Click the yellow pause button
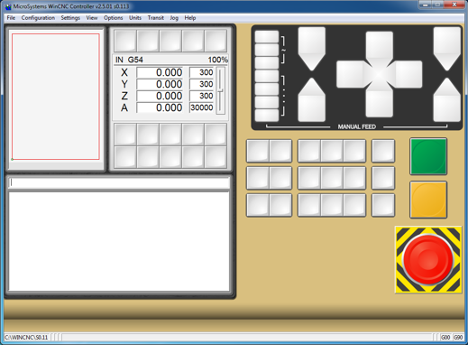Screen dimensions: 468x345 coord(428,200)
